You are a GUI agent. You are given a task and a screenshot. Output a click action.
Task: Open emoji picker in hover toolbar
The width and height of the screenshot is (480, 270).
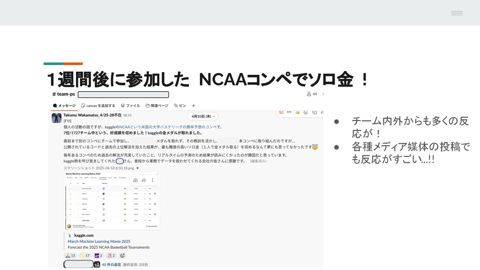click(x=306, y=112)
